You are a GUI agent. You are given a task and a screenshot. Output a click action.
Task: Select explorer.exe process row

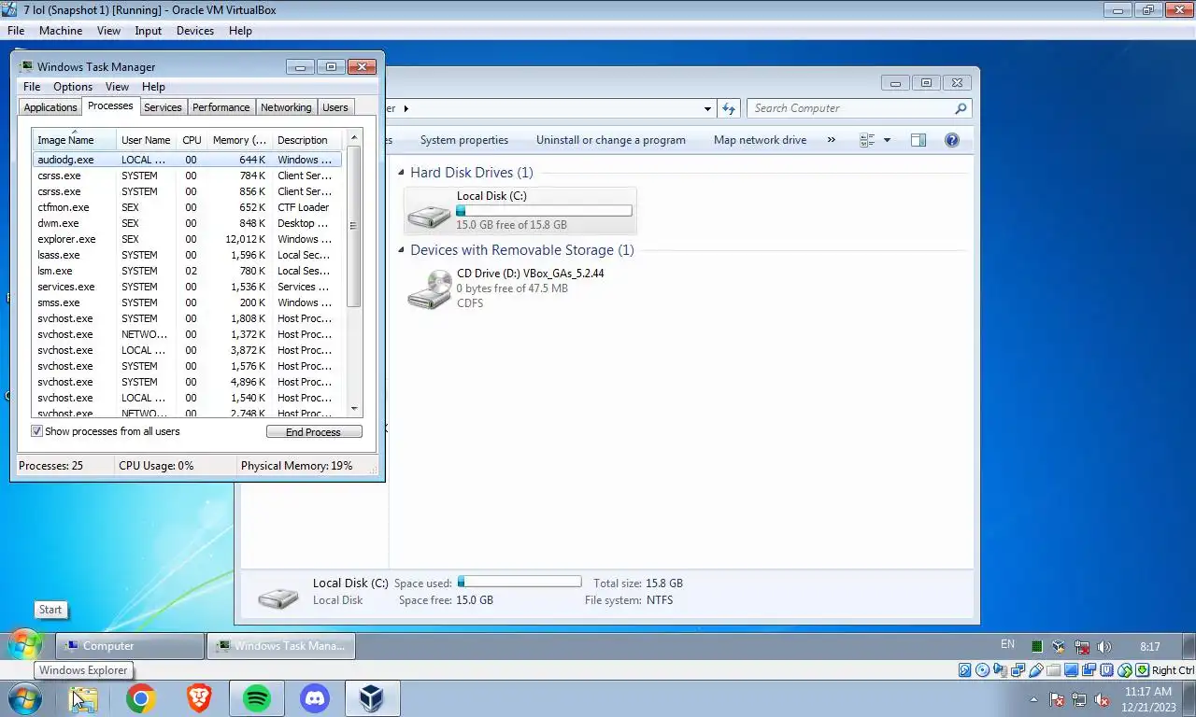click(187, 239)
